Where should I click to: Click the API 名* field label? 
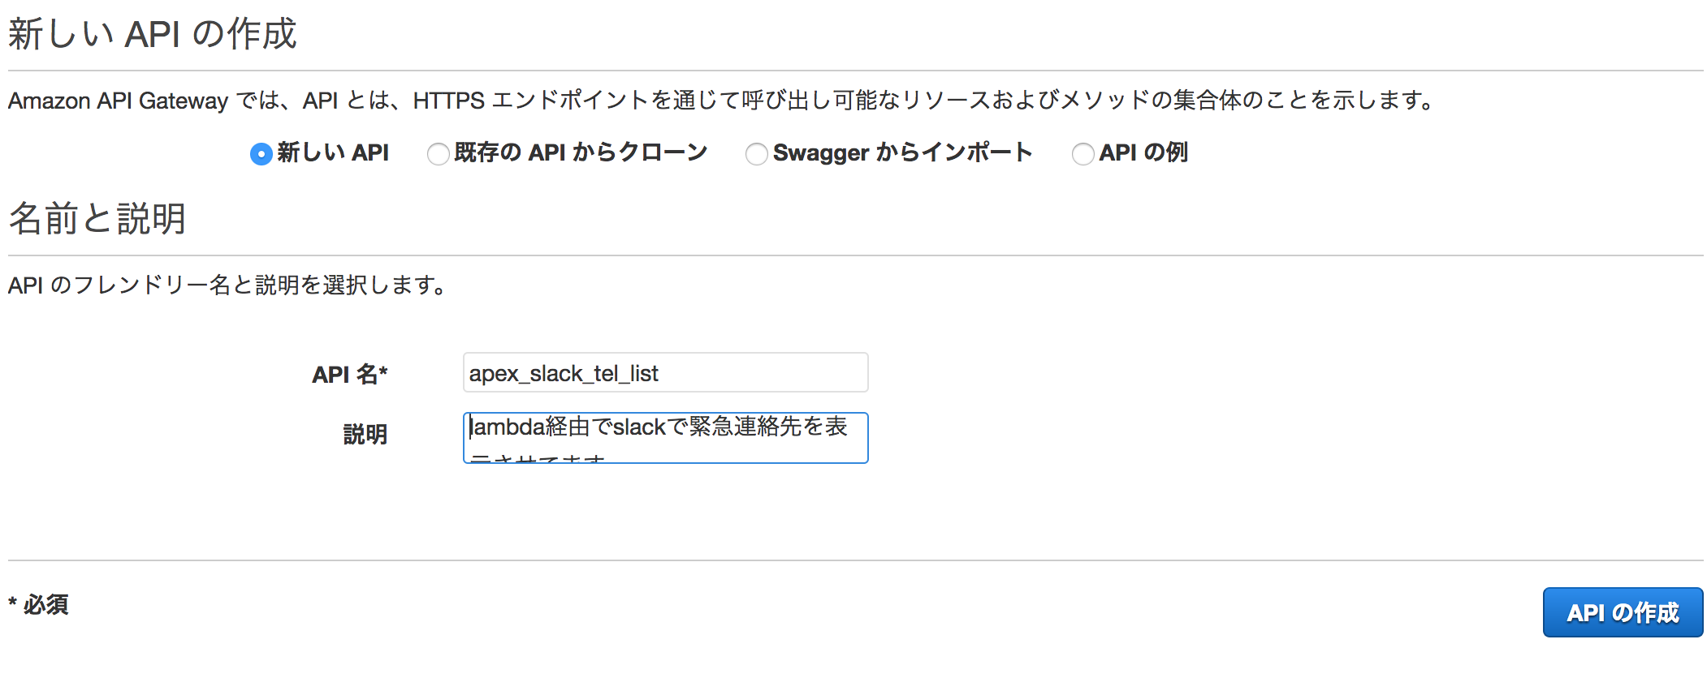click(350, 374)
